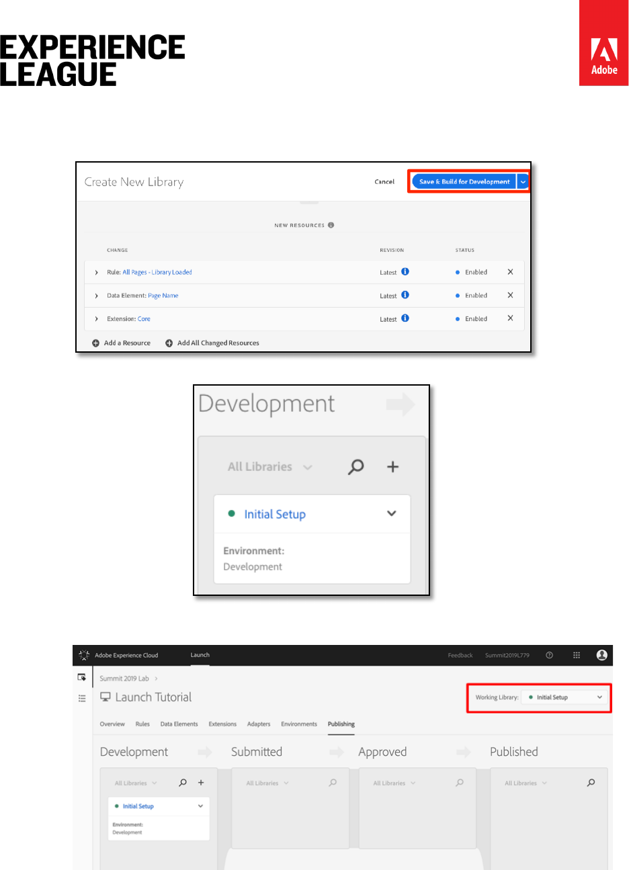Remove the All Pages rule with its X
This screenshot has height=870, width=629.
pyautogui.click(x=510, y=272)
